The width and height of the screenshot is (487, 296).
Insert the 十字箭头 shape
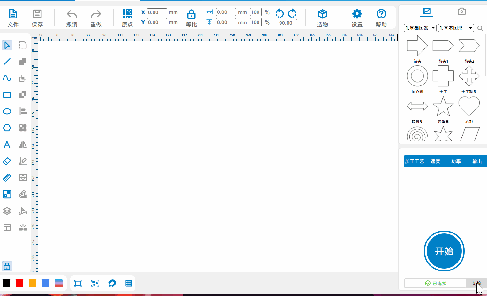[469, 76]
